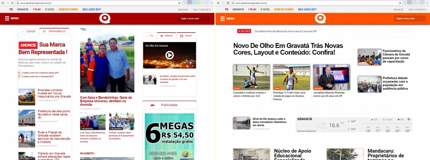Viewport: 430px width, 160px height.
Task: Open Prefeitura decreta ponto facultativo article
Action: tap(54, 115)
